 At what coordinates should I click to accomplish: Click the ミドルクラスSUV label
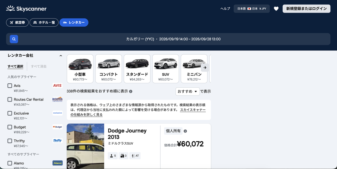pos(120,143)
